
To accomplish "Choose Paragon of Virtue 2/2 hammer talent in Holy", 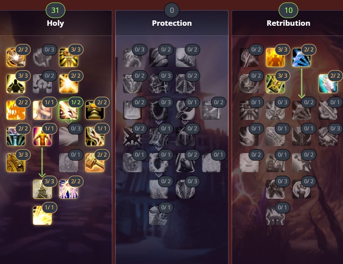I will tap(95, 163).
